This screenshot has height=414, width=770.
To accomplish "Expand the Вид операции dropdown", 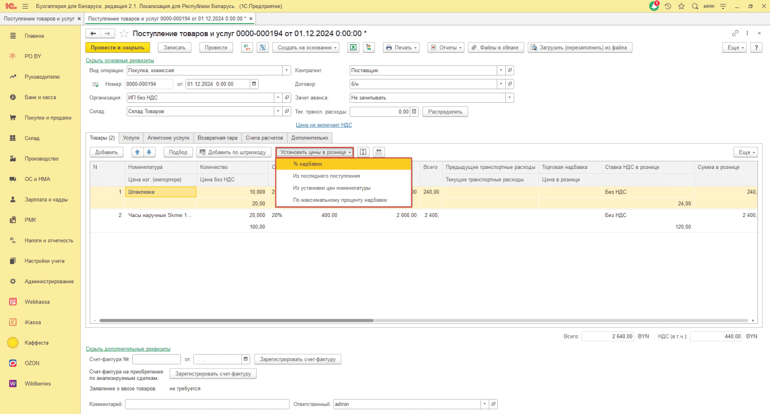I will click(x=286, y=71).
